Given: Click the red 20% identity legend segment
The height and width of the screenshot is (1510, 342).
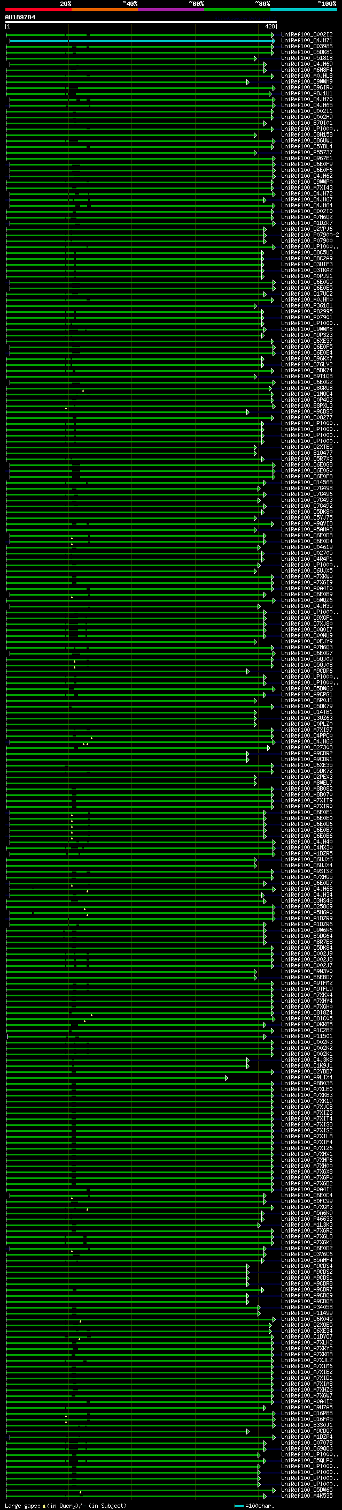Looking at the screenshot, I should pos(38,10).
